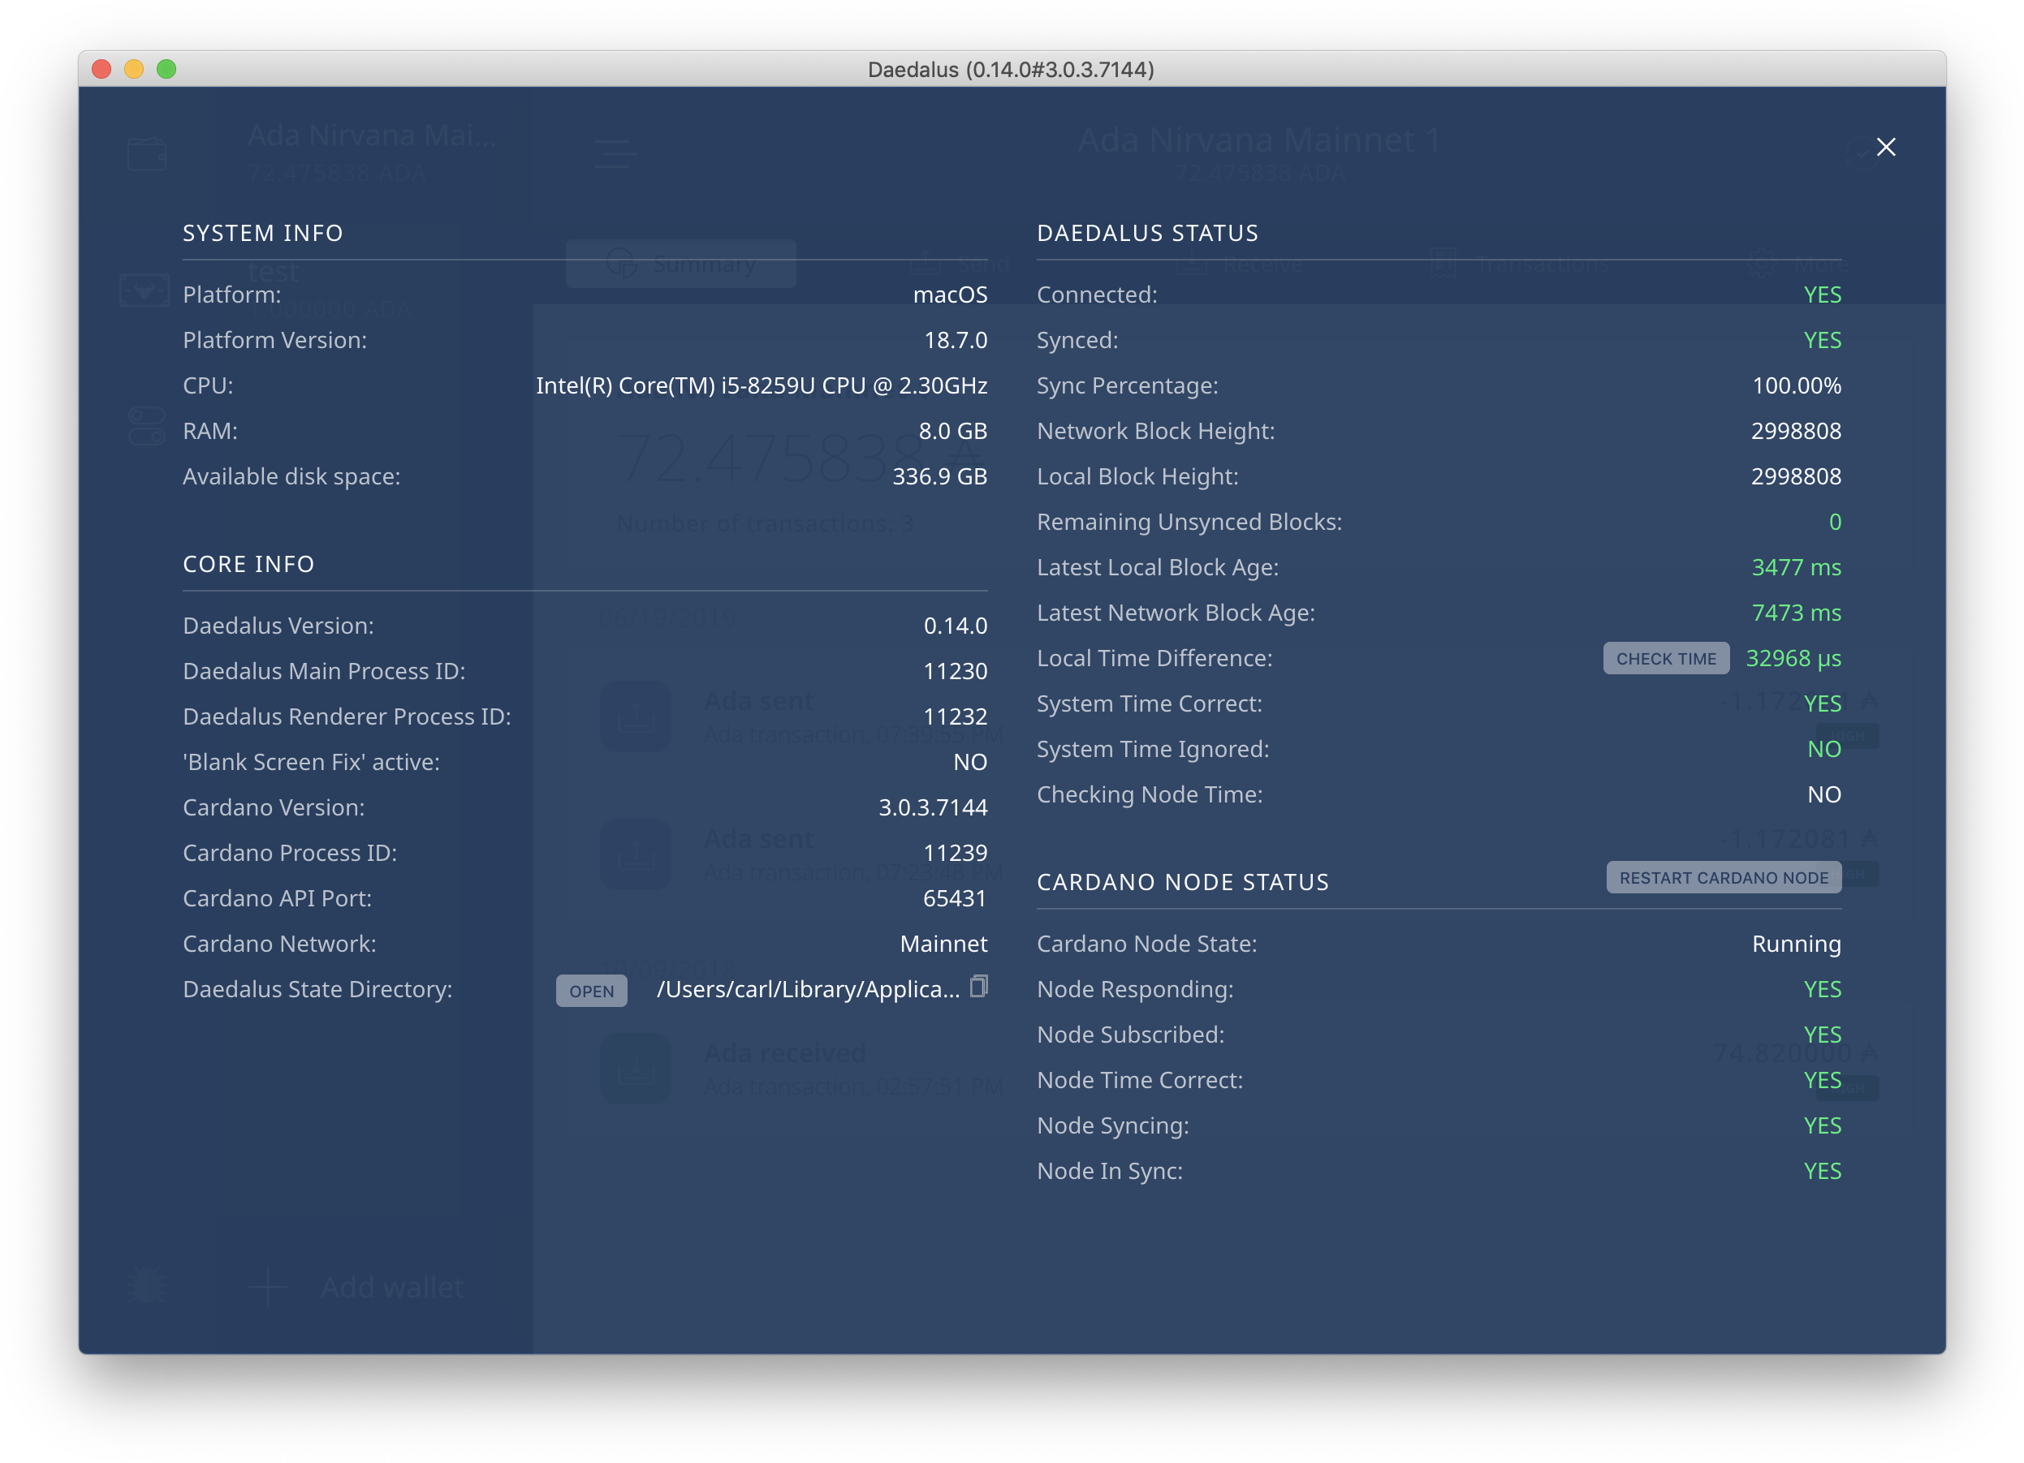
Task: Click the macOS yellow minimize window button
Action: (134, 69)
